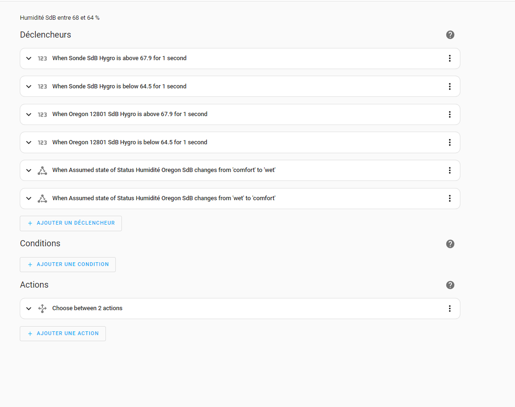The width and height of the screenshot is (515, 407).
Task: Open three-dot menu for Sonde SdB below 64.5 trigger
Action: 450,86
